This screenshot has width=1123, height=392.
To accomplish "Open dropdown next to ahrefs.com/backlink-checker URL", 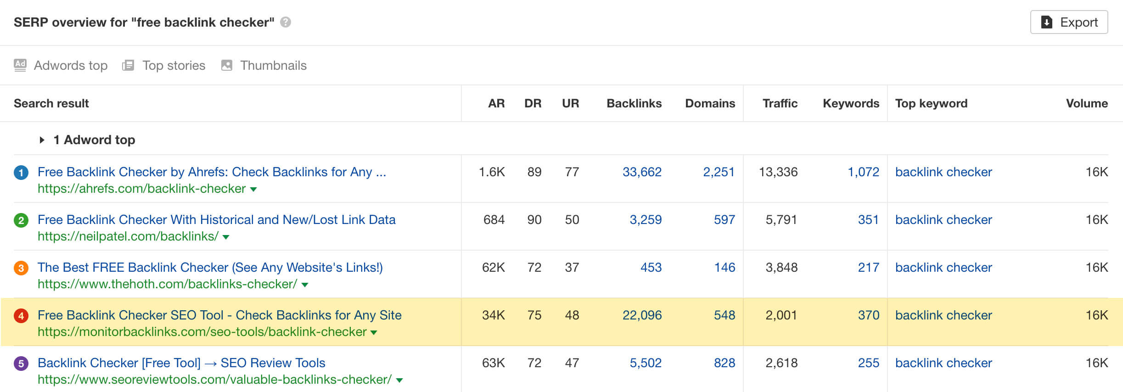I will 253,189.
